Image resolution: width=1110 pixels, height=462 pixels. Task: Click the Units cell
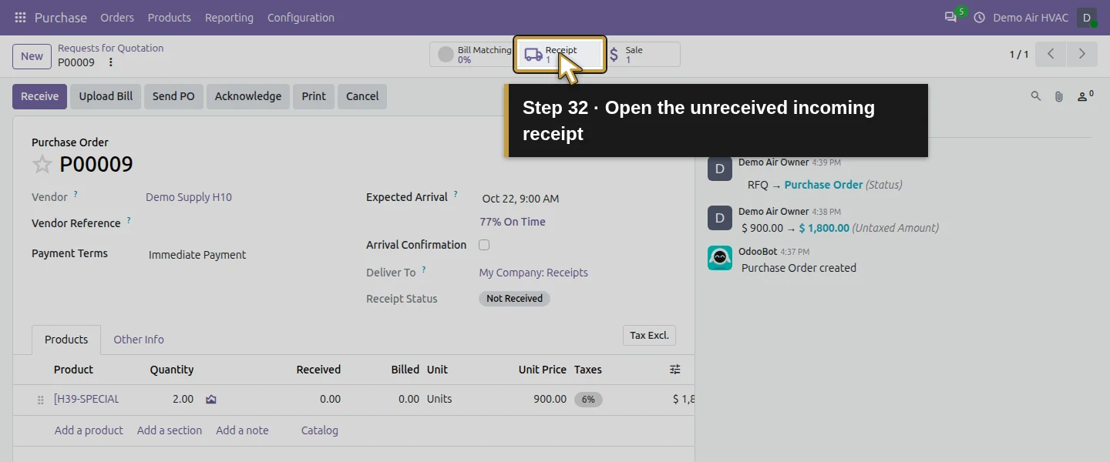[x=439, y=399]
